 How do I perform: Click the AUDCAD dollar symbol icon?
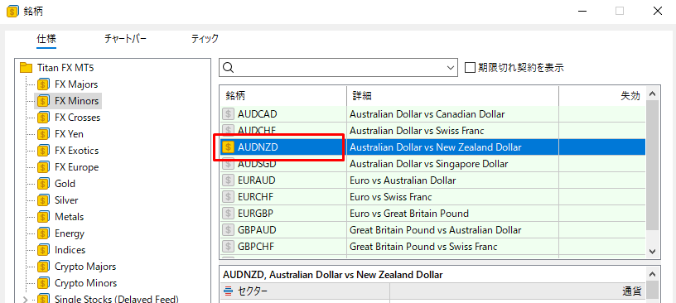[x=228, y=114]
